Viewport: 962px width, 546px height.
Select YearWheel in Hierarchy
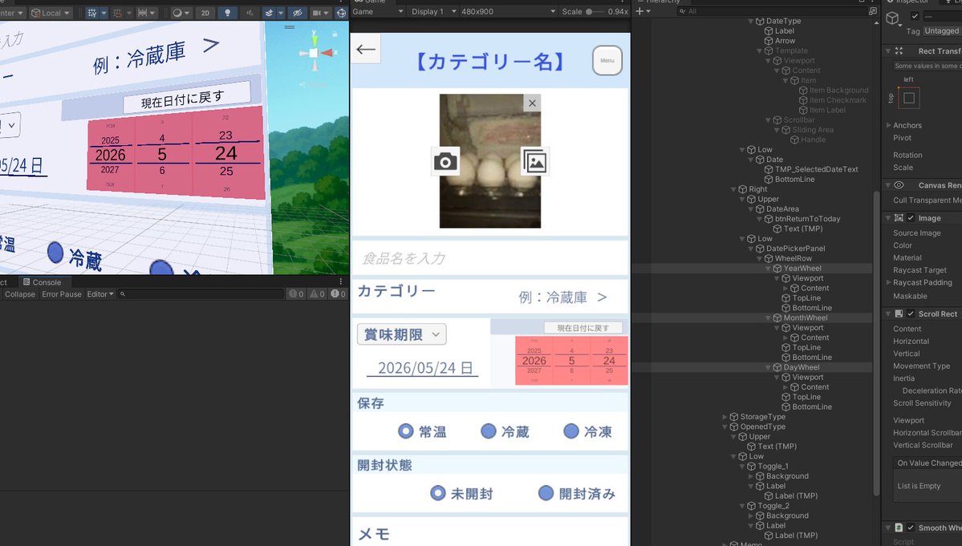[802, 269]
